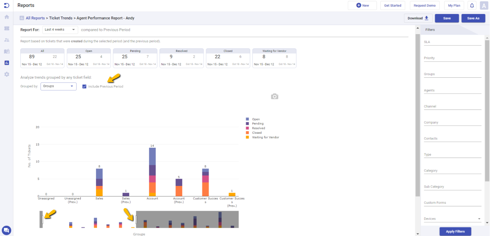Open Settings gear in the sidebar
The height and width of the screenshot is (236, 490).
point(6,74)
